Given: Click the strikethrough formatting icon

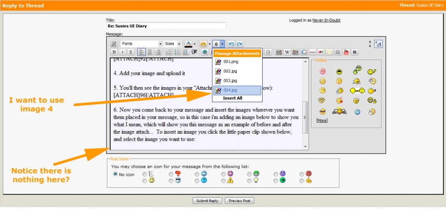Looking at the screenshot, I should pyautogui.click(x=355, y=52).
